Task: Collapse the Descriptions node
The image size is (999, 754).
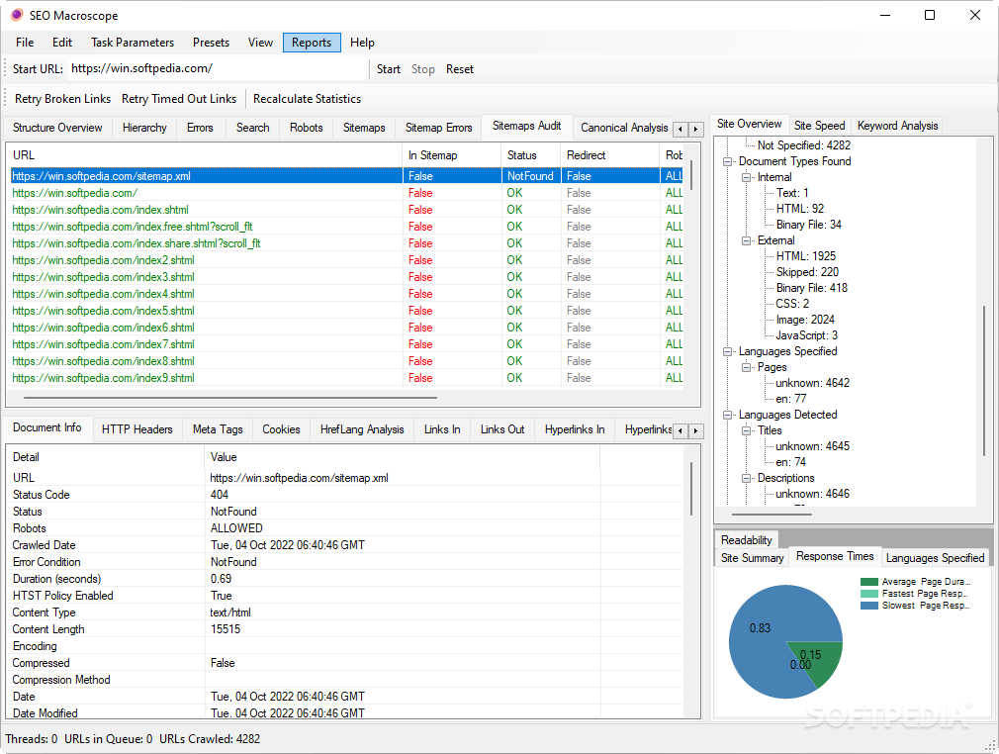Action: (x=746, y=478)
